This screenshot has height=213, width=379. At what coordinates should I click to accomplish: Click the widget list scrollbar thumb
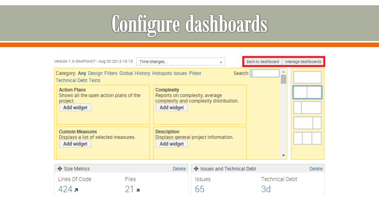coord(284,79)
